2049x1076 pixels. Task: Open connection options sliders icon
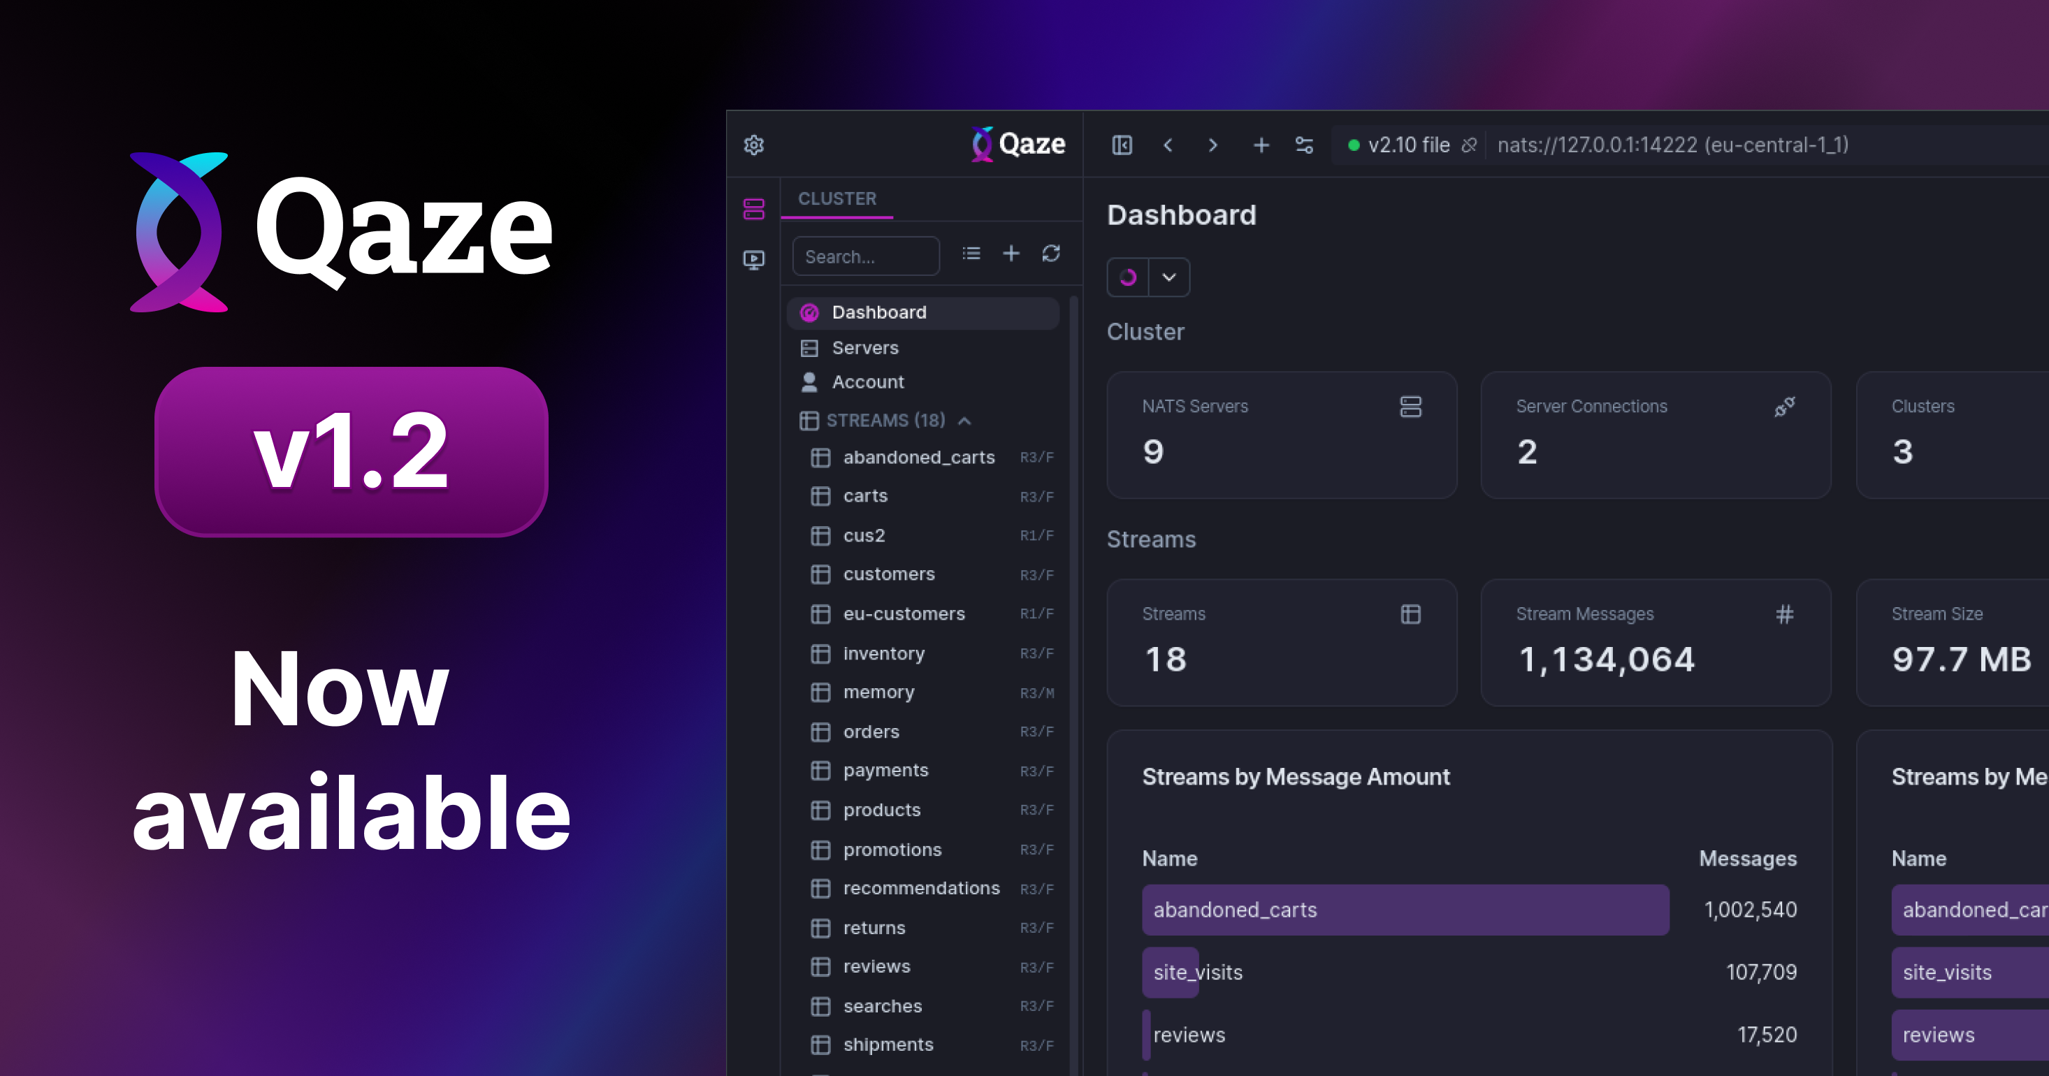1305,145
